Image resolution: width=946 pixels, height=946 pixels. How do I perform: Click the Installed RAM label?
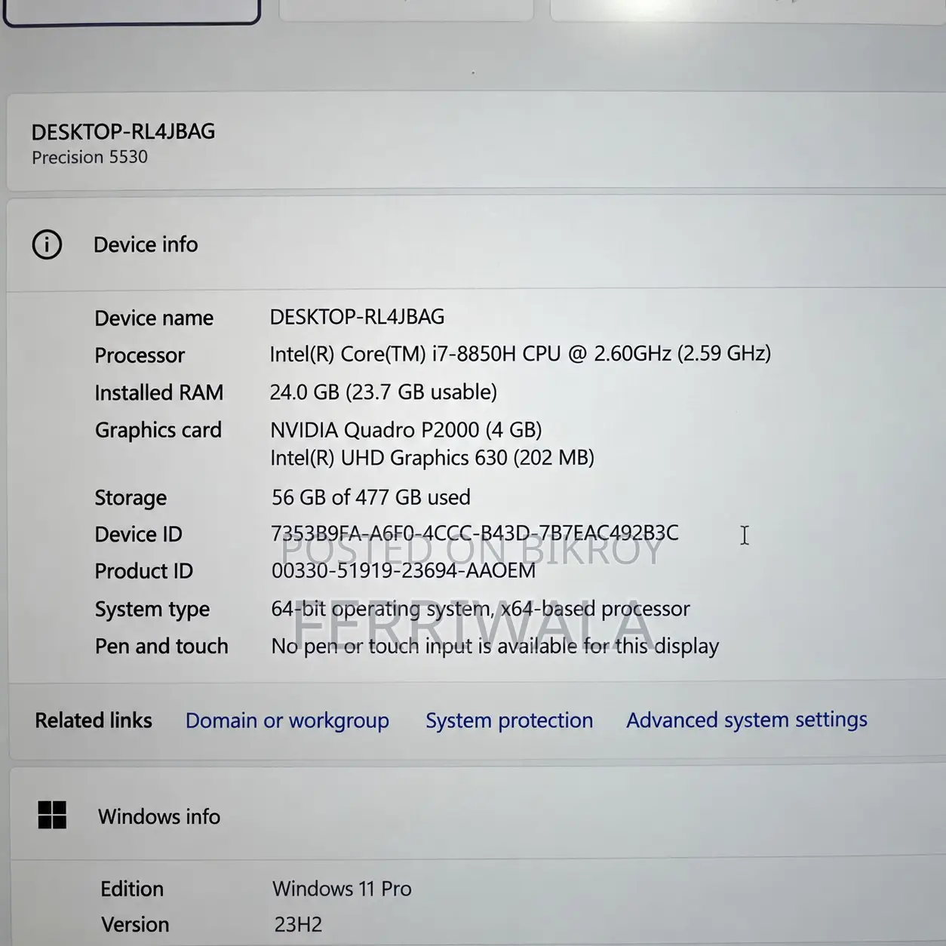coord(159,392)
